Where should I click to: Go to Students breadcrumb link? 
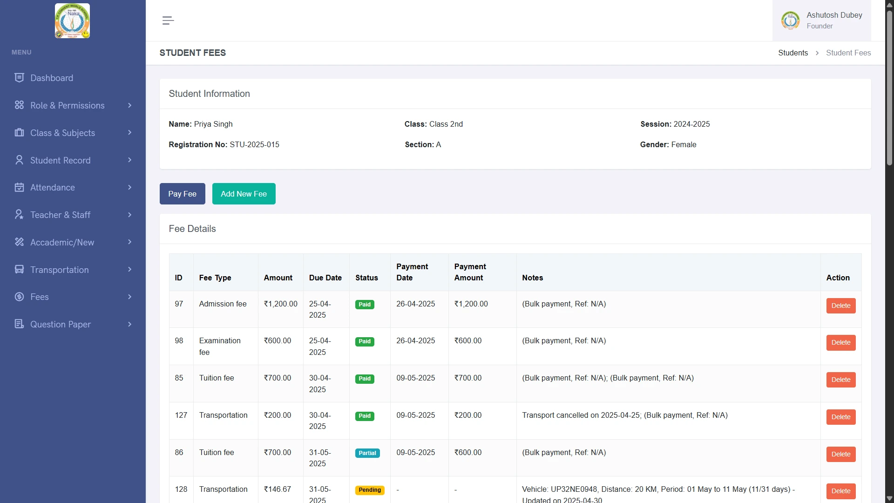(x=793, y=53)
